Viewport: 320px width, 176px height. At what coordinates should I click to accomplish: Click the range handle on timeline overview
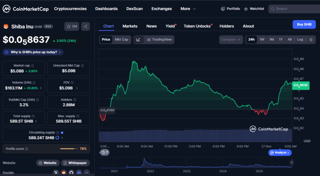[292, 162]
